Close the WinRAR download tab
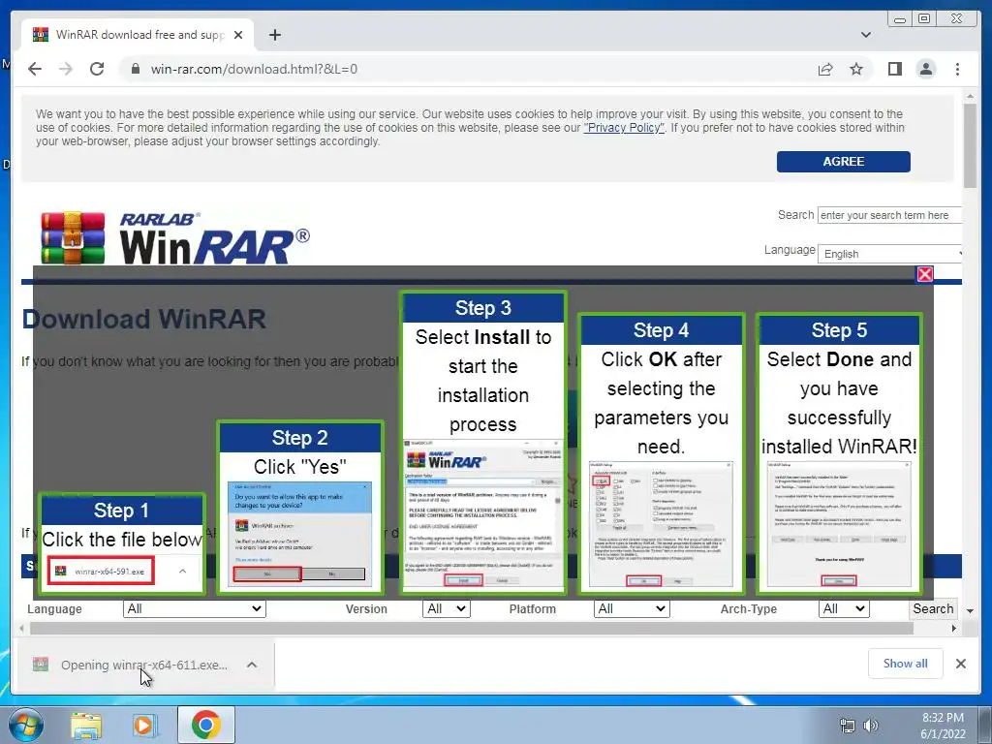The image size is (992, 744). 238,35
